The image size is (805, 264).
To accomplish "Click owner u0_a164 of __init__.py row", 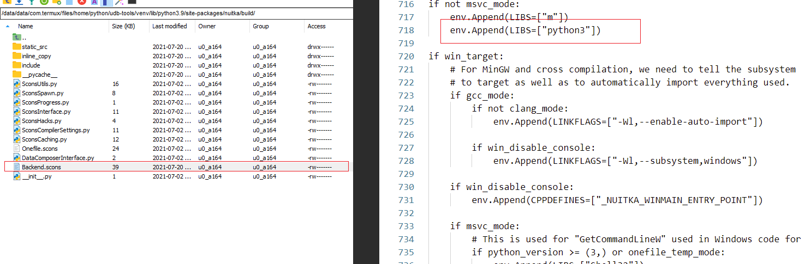I will coord(210,176).
